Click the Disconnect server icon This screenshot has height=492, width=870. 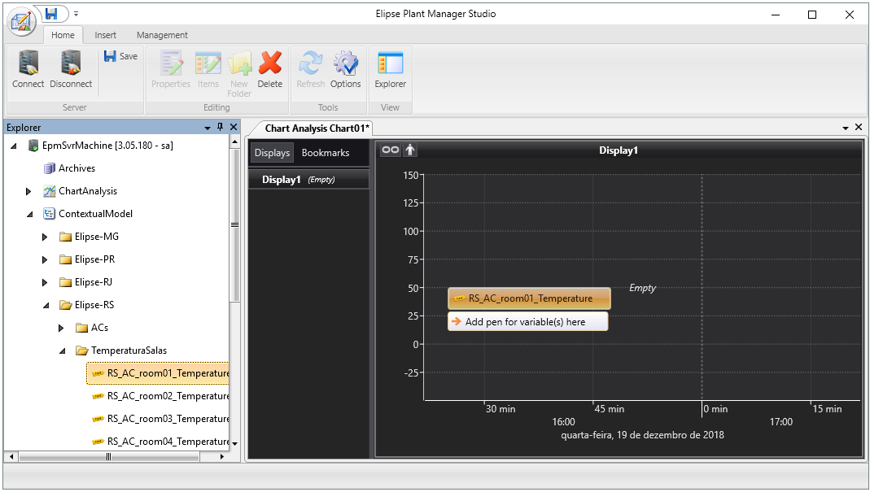pyautogui.click(x=71, y=63)
